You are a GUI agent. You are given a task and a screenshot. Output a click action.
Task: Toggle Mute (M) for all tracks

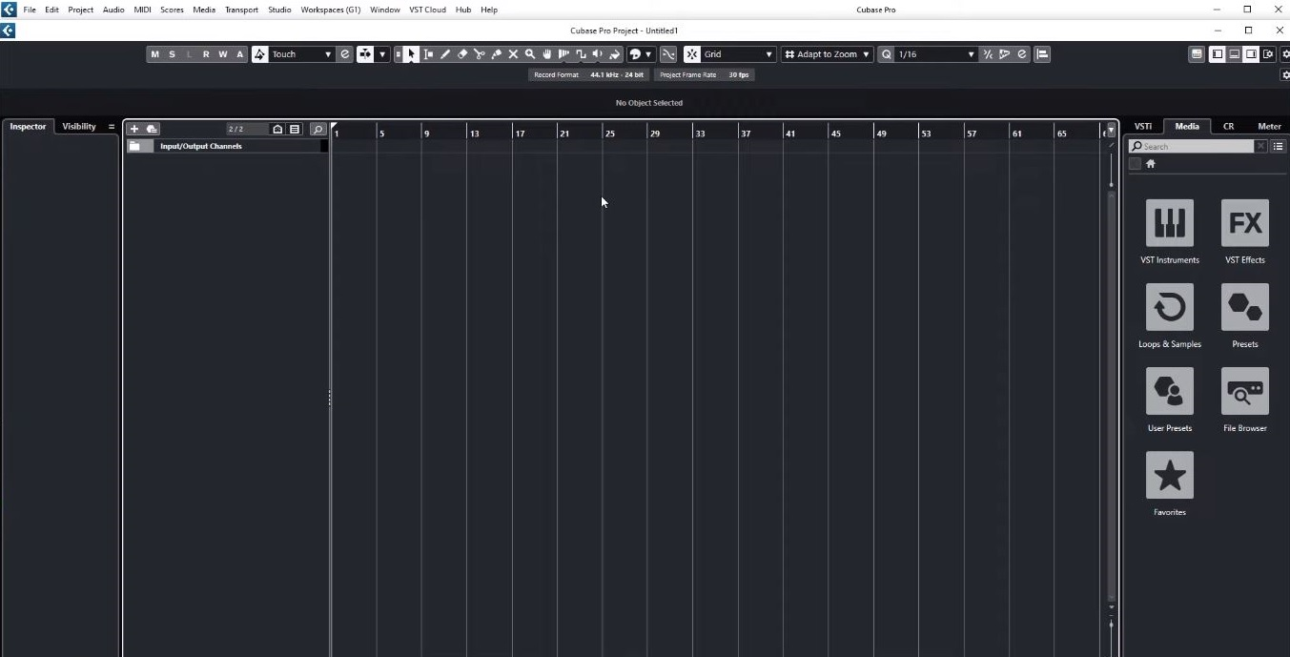[154, 54]
